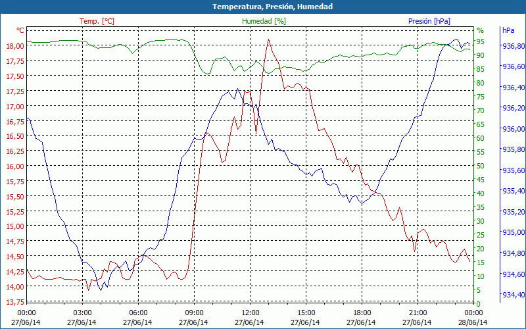Pick the 17,00 temperature axis value
Viewport: 526px width, 329px height.
[15, 107]
